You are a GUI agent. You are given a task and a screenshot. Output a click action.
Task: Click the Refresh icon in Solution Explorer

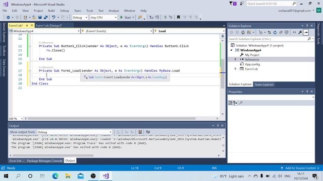[275, 32]
